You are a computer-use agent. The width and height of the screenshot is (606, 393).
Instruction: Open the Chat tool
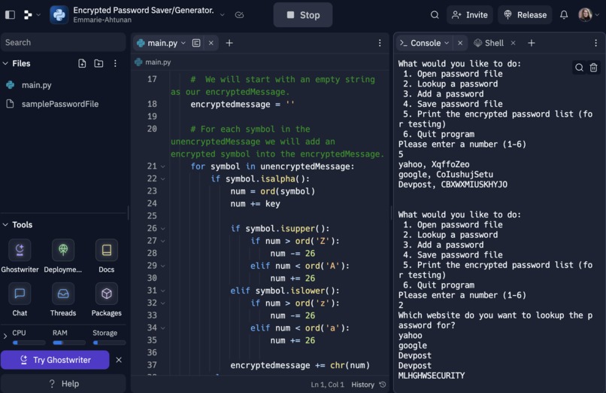coord(20,300)
